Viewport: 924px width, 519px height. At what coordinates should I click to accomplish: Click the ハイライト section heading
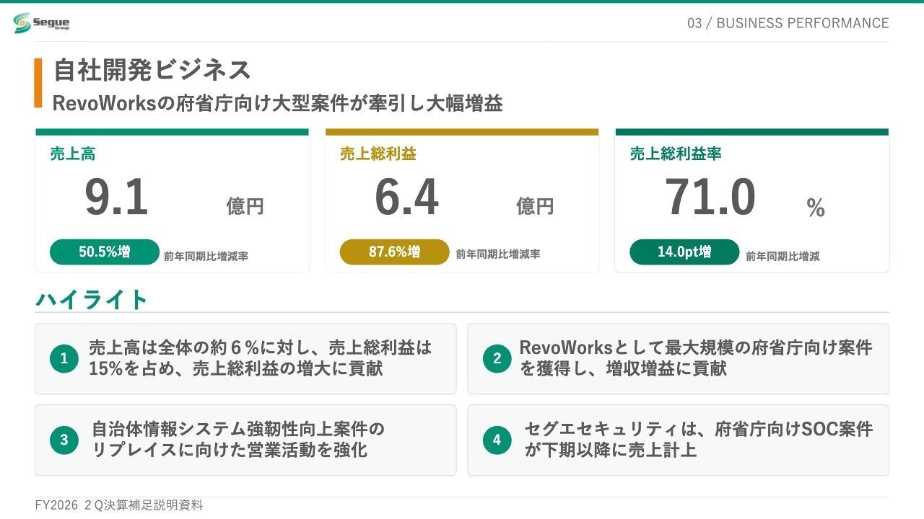click(92, 299)
